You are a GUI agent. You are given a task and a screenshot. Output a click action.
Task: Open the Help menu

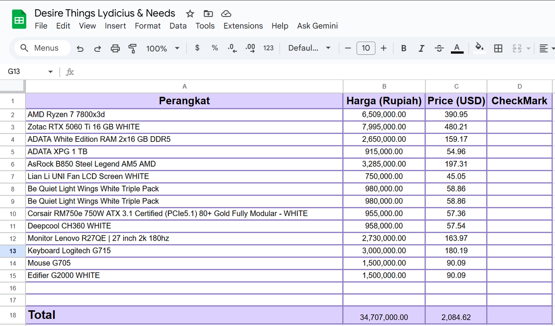pos(280,26)
